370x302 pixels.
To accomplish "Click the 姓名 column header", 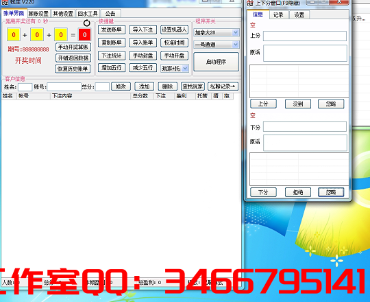I will (x=9, y=96).
